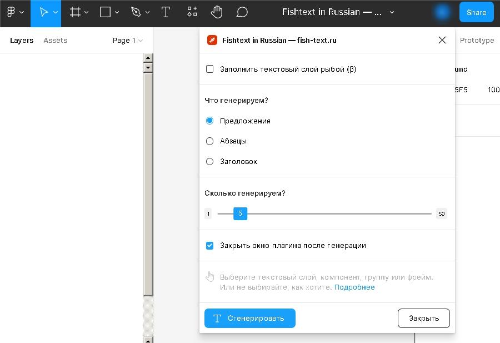Viewport: 500px width, 343px height.
Task: Select the Rectangle shape tool
Action: (x=105, y=12)
